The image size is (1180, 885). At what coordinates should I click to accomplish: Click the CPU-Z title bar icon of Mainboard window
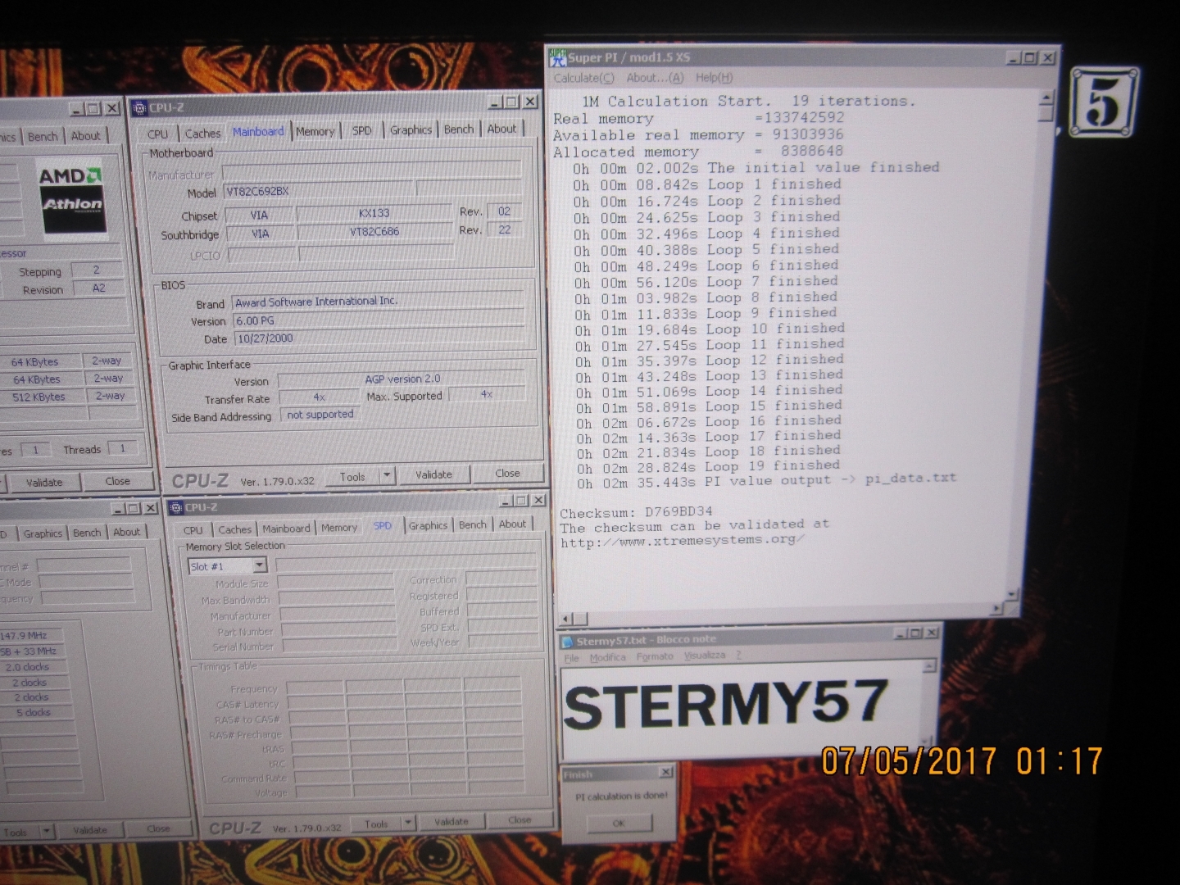coord(139,107)
